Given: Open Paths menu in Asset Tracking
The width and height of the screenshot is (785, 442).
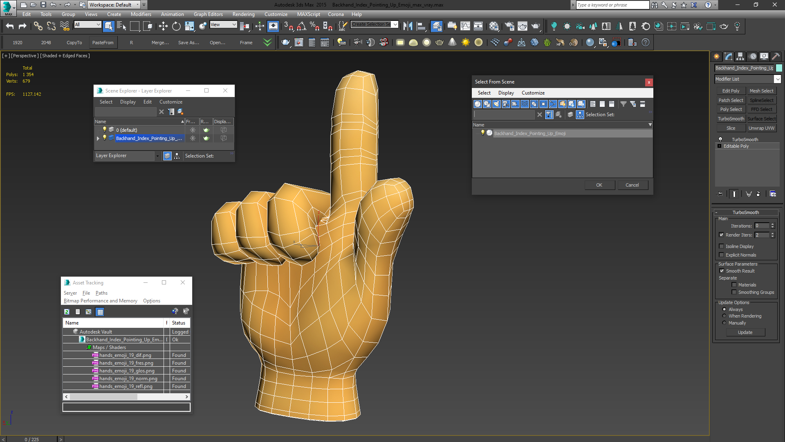Looking at the screenshot, I should click(x=101, y=293).
